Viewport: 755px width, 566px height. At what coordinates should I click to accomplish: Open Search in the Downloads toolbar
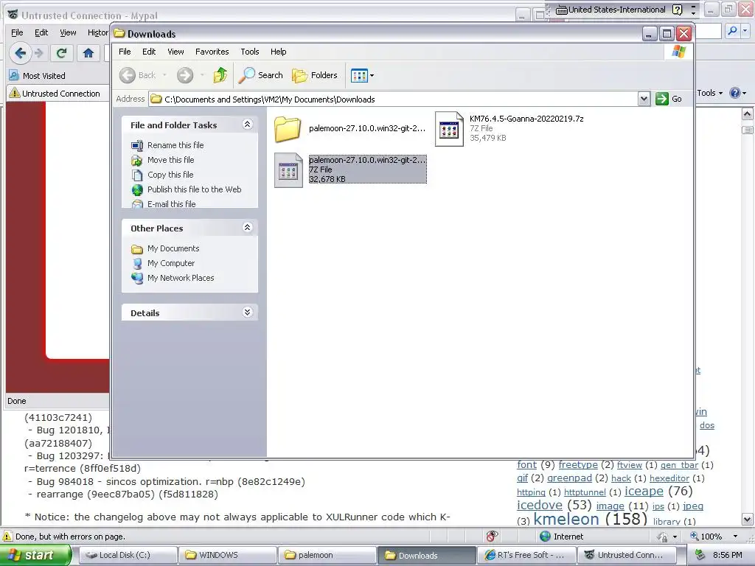260,75
